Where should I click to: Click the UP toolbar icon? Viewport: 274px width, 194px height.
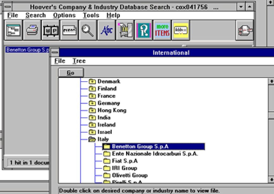[x=51, y=30]
